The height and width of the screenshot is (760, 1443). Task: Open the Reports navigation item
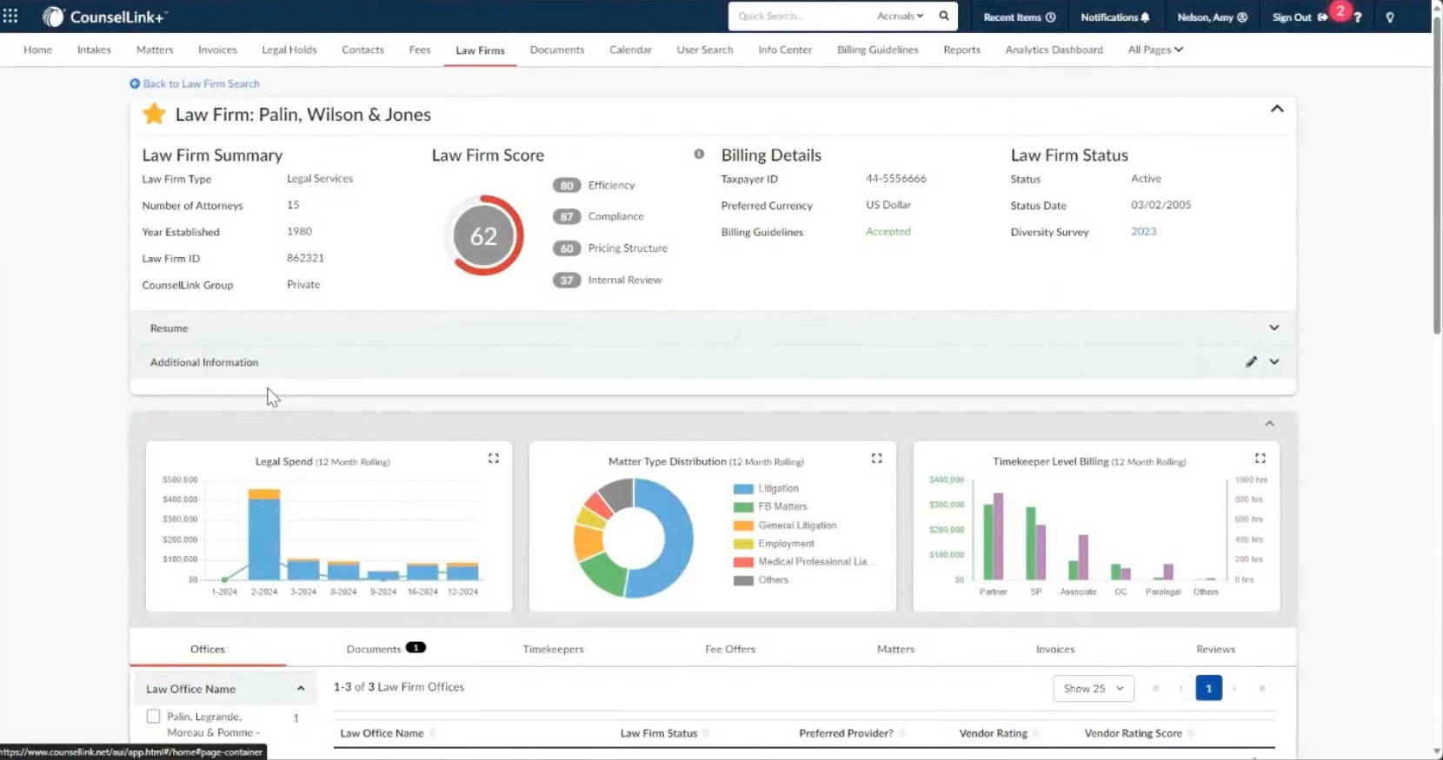click(x=961, y=50)
